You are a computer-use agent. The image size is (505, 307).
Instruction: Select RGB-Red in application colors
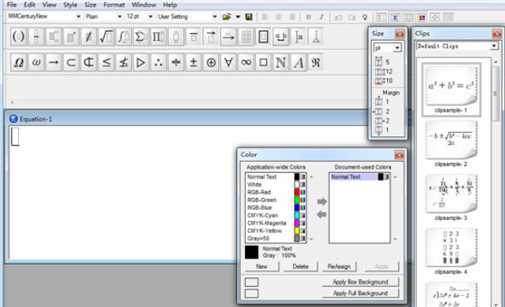276,192
